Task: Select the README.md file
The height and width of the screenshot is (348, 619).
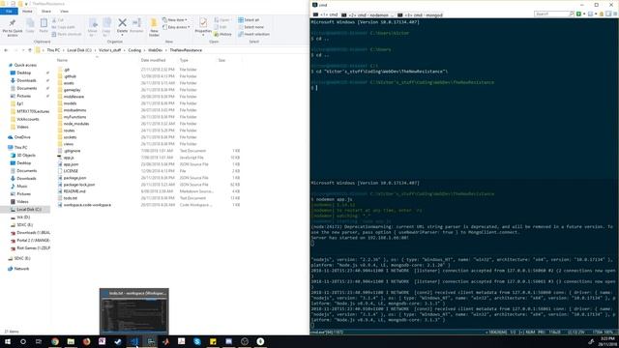Action: click(74, 191)
